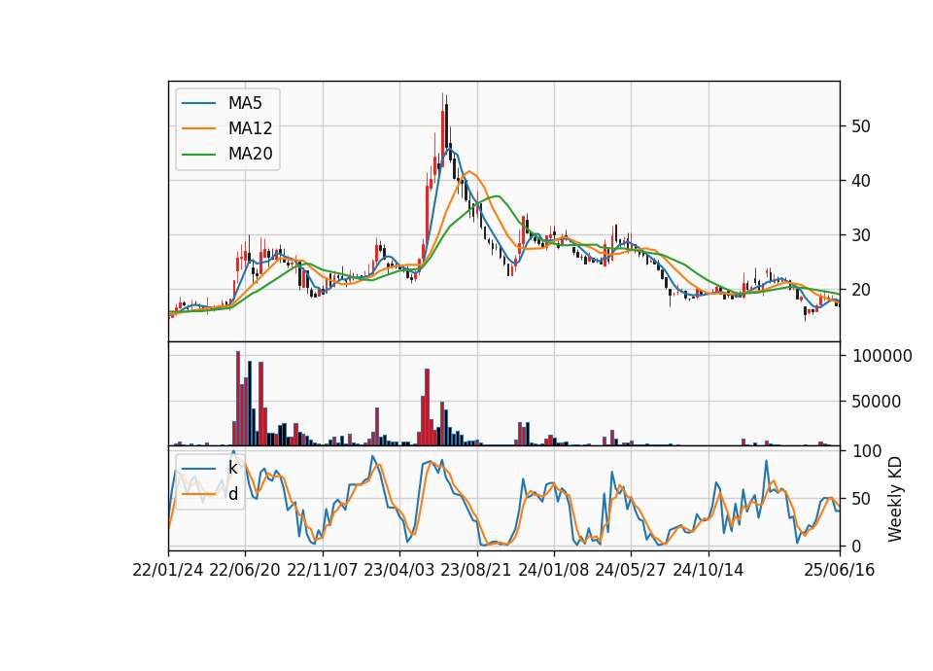Click the date label 24/05/27
This screenshot has height=671, width=933.
(630, 571)
